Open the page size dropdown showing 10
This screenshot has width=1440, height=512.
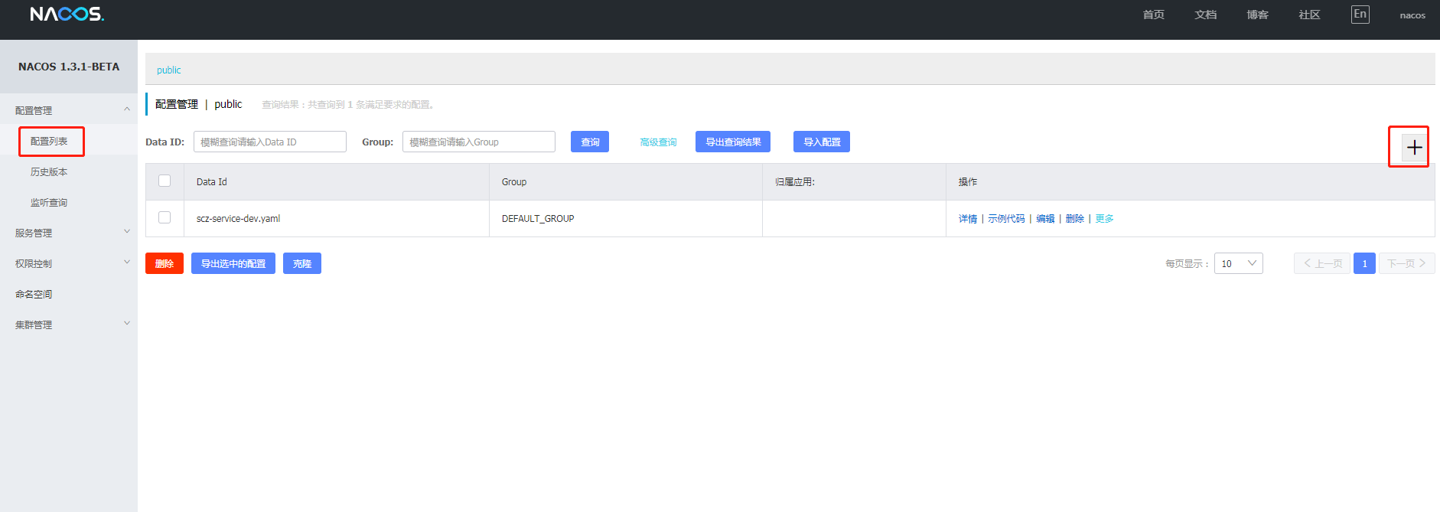[1238, 263]
